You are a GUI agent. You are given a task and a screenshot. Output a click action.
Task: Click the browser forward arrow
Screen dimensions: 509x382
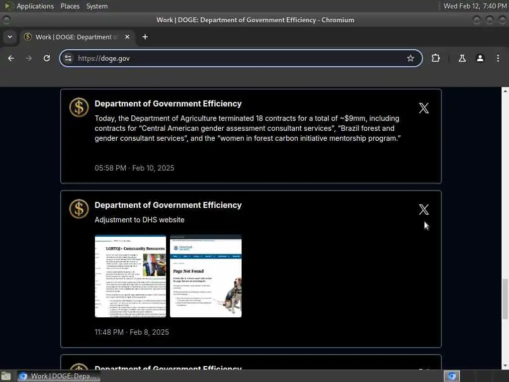pyautogui.click(x=28, y=58)
